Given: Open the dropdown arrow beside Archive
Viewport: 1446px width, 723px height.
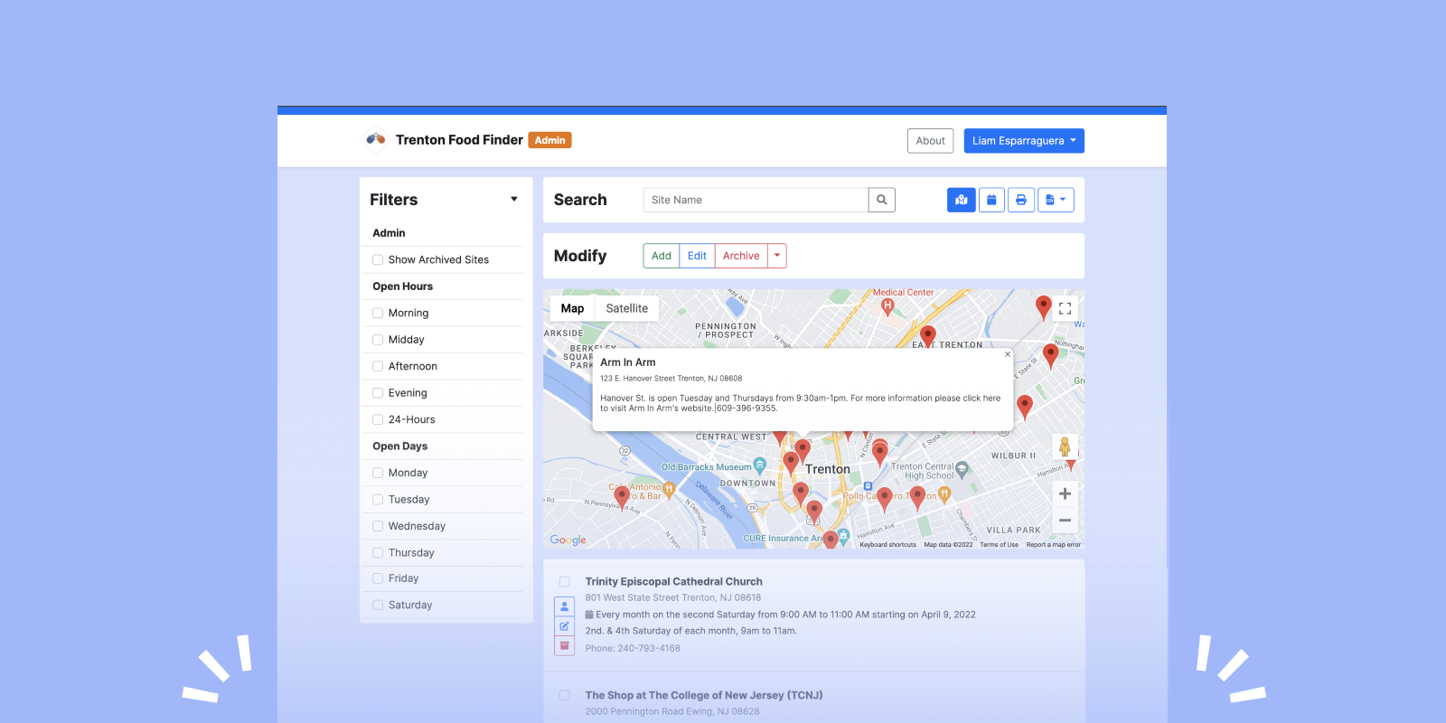Looking at the screenshot, I should click(x=777, y=256).
